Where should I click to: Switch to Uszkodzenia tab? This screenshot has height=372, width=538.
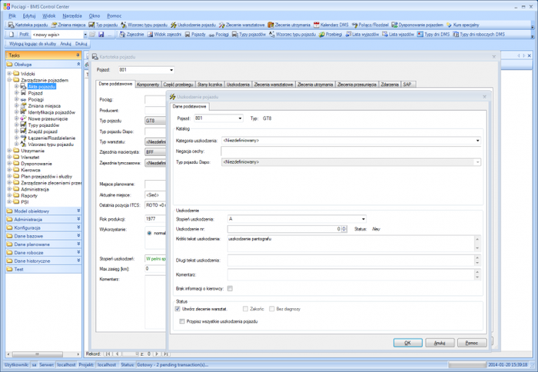pyautogui.click(x=238, y=85)
